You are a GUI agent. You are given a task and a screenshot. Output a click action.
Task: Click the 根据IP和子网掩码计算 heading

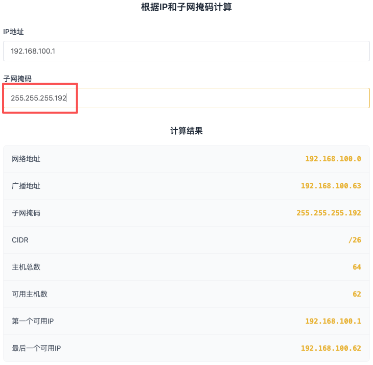pos(186,7)
